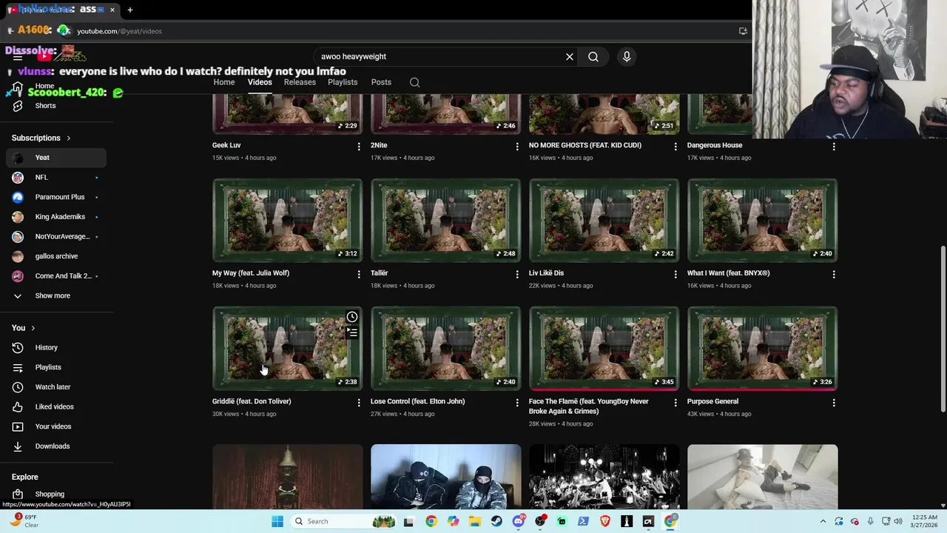Open the three-dot menu for My Way
Viewport: 947px width, 533px height.
point(359,274)
